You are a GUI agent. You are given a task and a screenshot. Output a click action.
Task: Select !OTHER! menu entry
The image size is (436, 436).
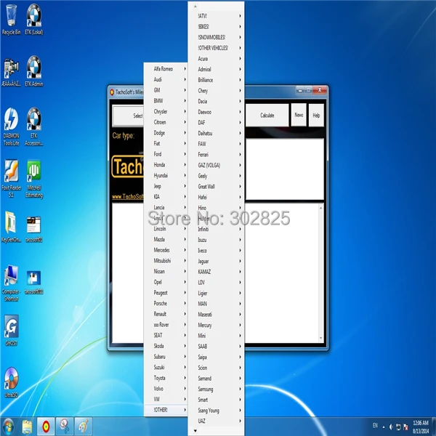(166, 410)
